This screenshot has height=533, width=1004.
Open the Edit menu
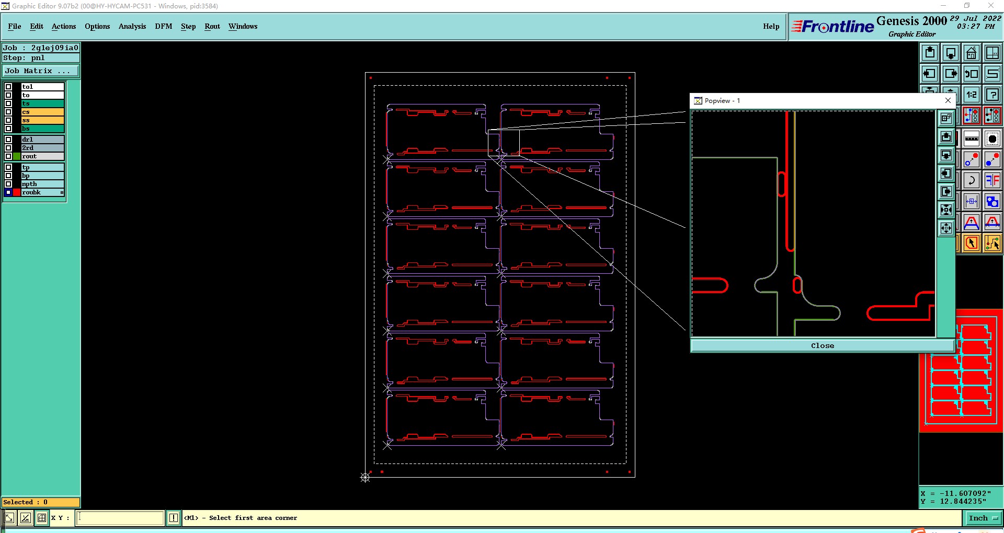pos(37,26)
